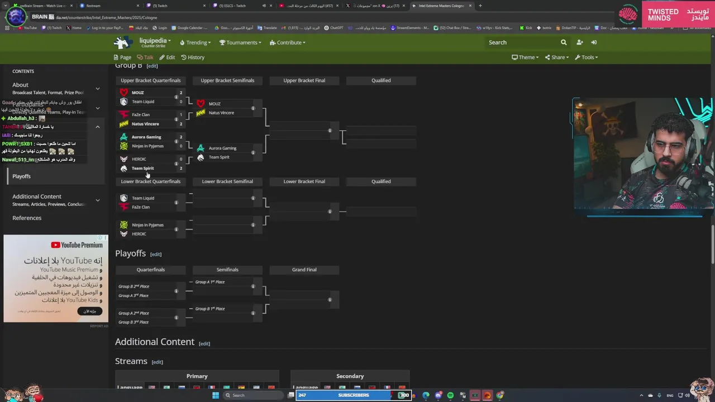Open the History tab
715x402 pixels.
click(193, 57)
